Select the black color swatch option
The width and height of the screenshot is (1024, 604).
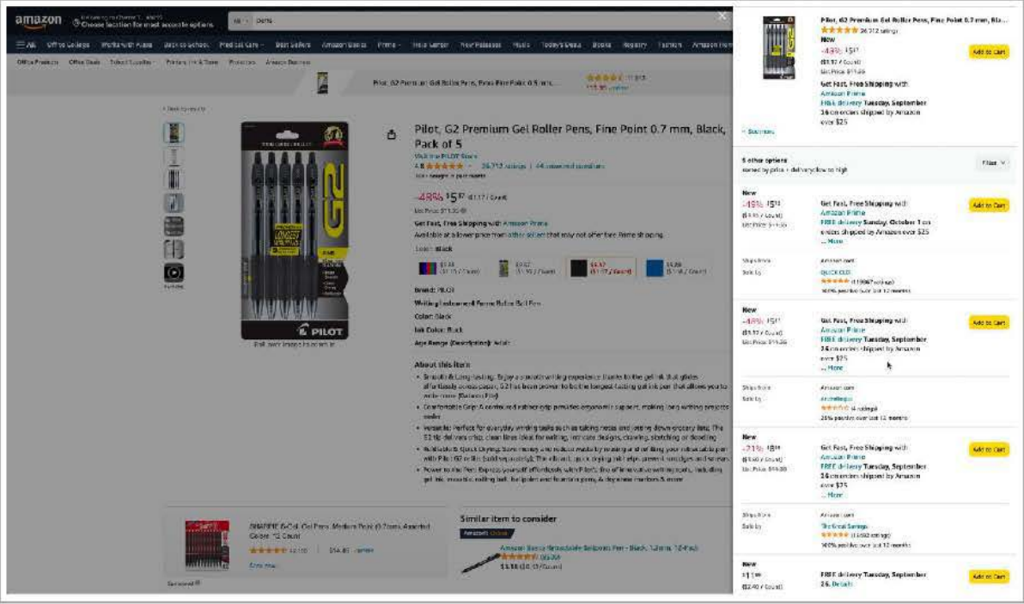click(x=600, y=268)
